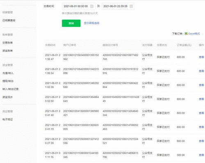This screenshot has height=163, width=205.
Task: Click 公众号支付 scene in the 21:02:39 row
Action: click(x=147, y=85)
